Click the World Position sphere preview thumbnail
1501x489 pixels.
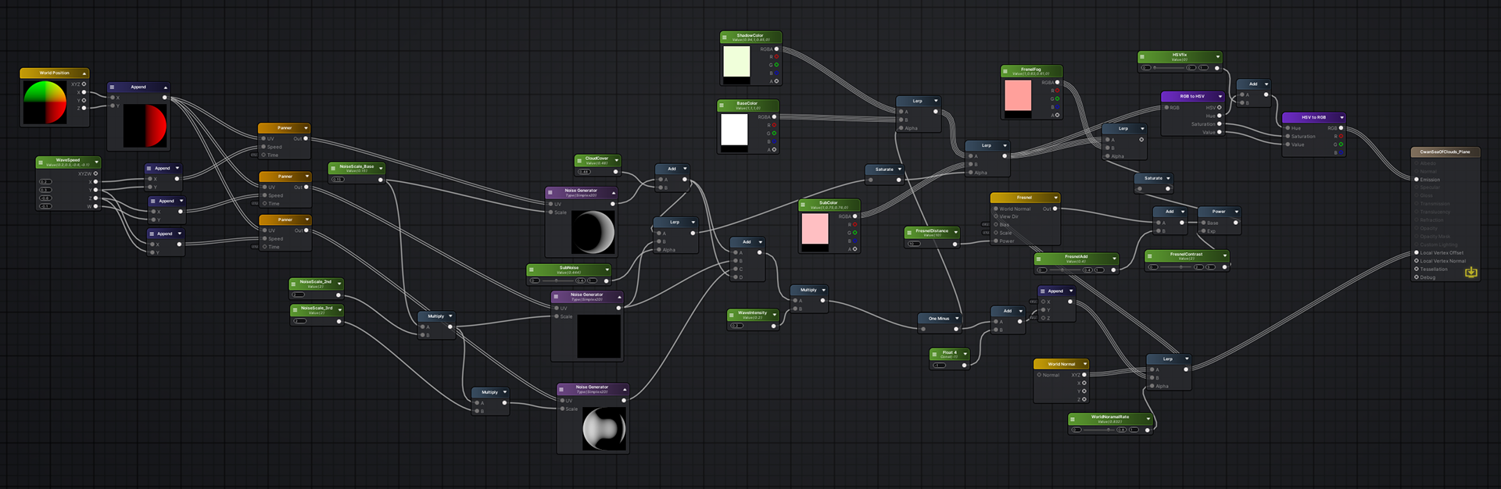(45, 102)
